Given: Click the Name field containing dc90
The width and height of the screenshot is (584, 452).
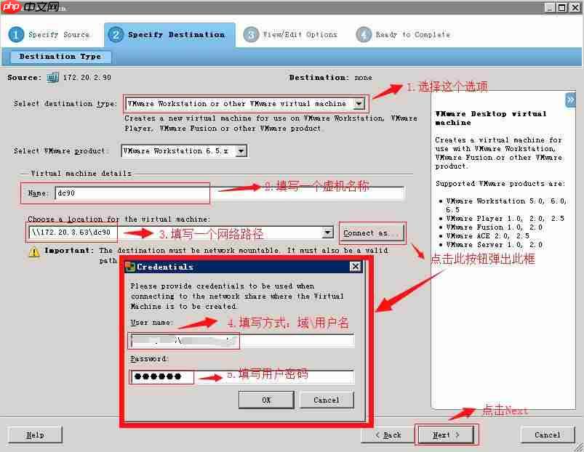Looking at the screenshot, I should [131, 193].
